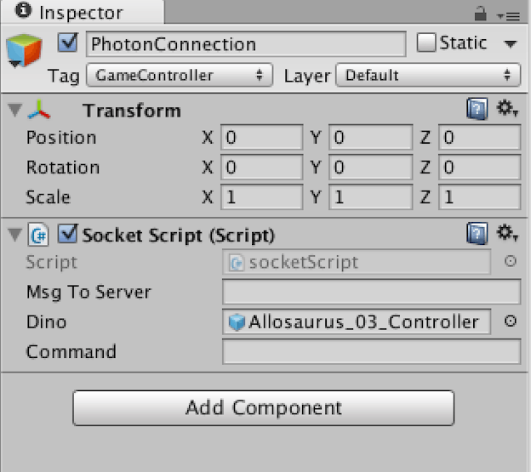Image resolution: width=531 pixels, height=472 pixels.
Task: Enable the Static checkbox
Action: tap(426, 43)
